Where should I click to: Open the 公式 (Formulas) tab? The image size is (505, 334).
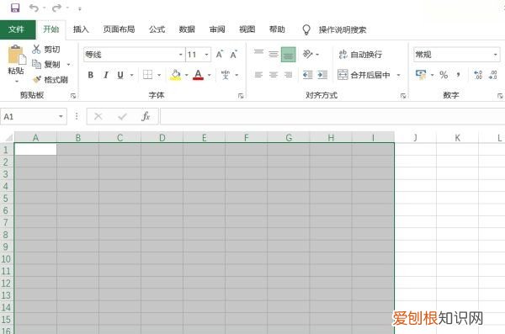[157, 29]
